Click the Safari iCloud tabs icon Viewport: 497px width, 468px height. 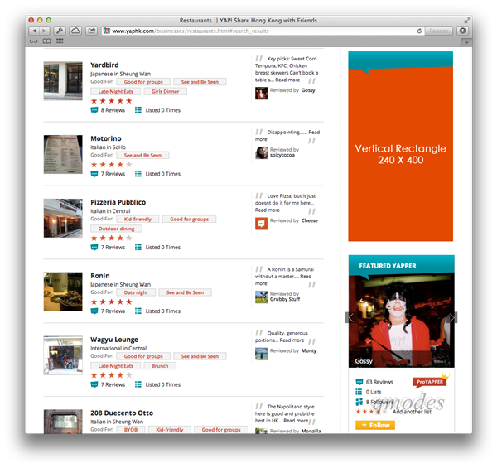tap(75, 31)
